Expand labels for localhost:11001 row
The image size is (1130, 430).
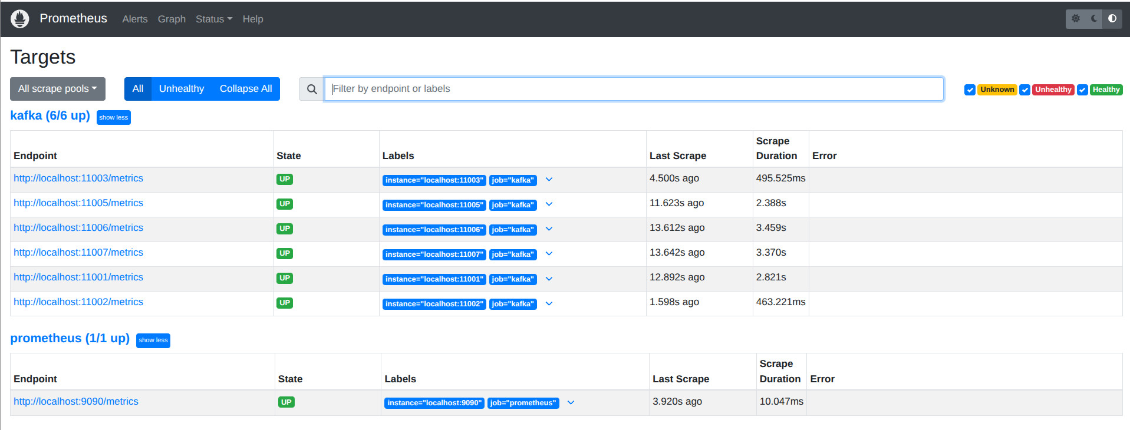(x=549, y=279)
